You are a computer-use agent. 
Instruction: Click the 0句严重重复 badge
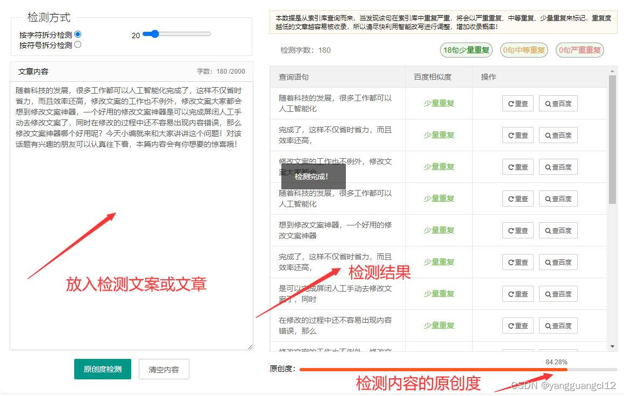tap(579, 50)
